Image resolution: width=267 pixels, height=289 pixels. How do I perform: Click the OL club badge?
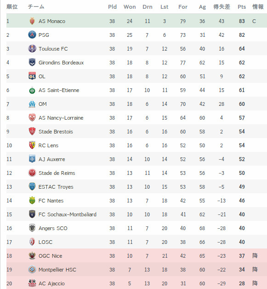[x=32, y=76]
